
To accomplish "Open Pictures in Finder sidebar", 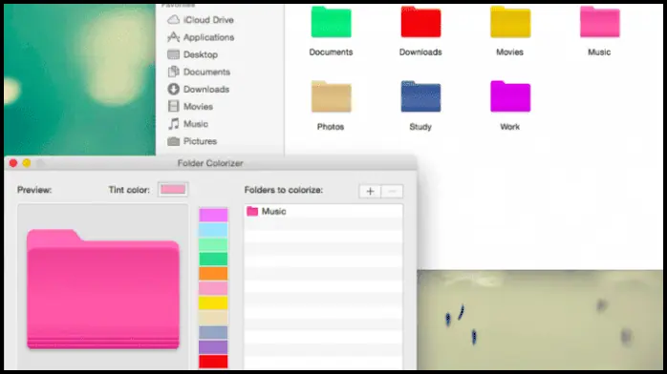I will [192, 141].
